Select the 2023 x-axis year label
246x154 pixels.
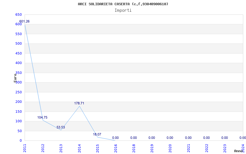[225, 148]
